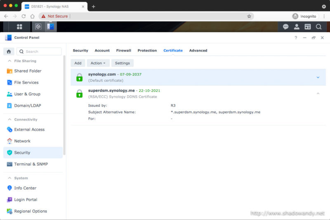The height and width of the screenshot is (220, 330).
Task: Switch to the Firewall tab
Action: coord(123,50)
